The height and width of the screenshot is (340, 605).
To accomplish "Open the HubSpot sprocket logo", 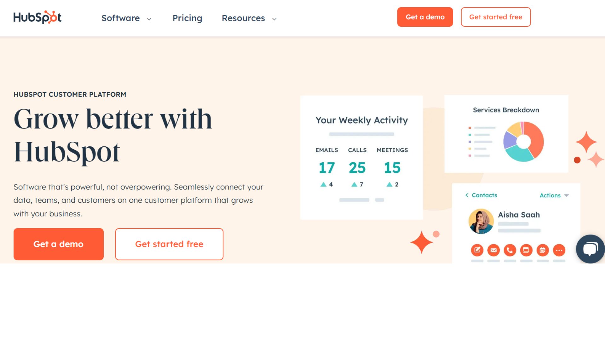I will point(37,18).
